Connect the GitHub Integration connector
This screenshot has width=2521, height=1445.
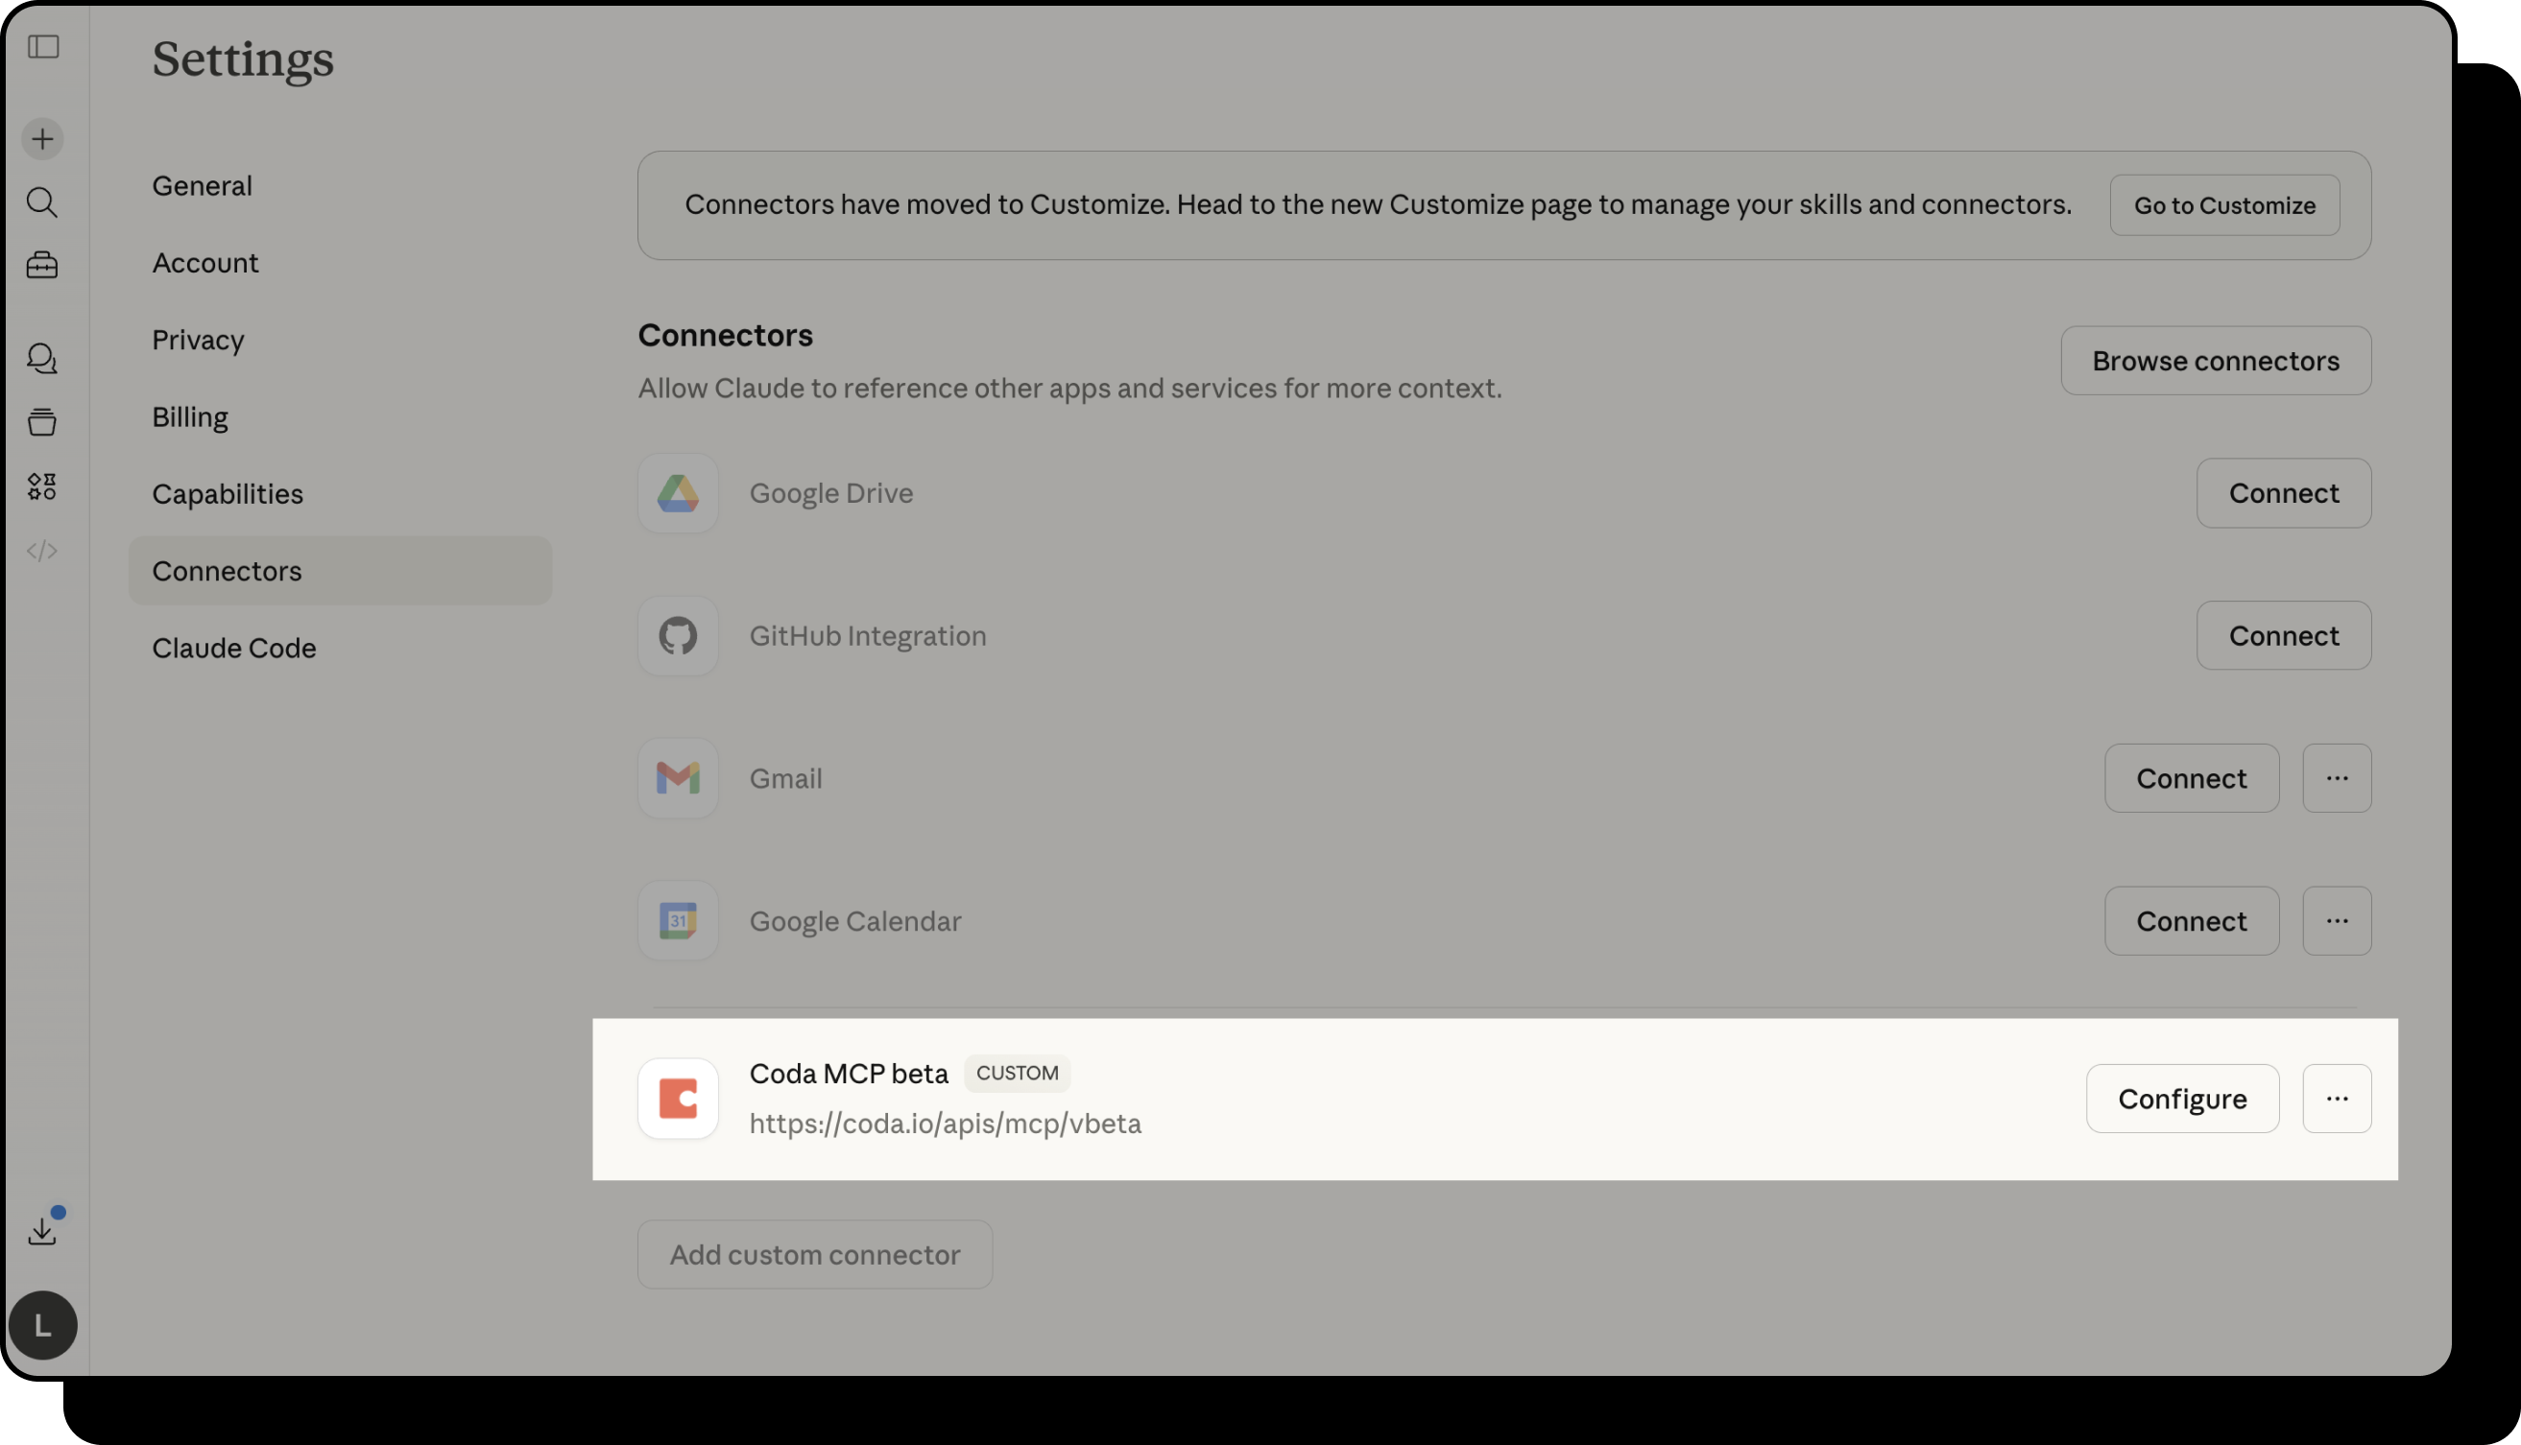coord(2283,635)
